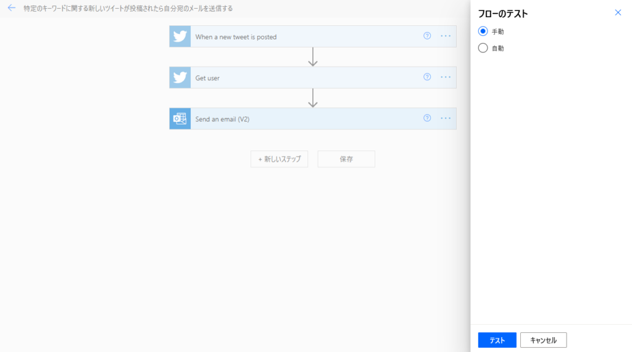Select the 手動 radio option
This screenshot has width=632, height=352.
point(483,31)
